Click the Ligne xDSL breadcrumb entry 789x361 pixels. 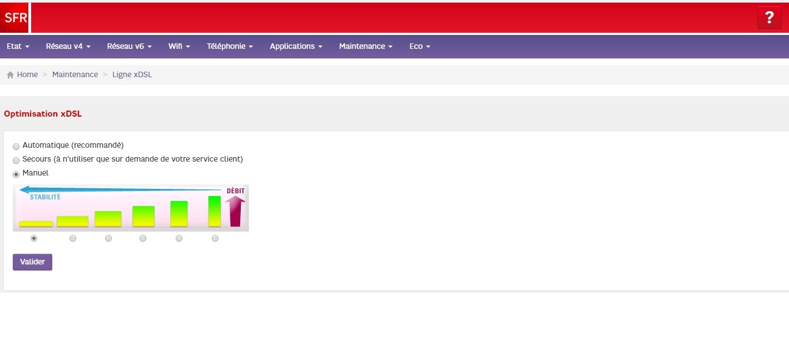(x=132, y=74)
